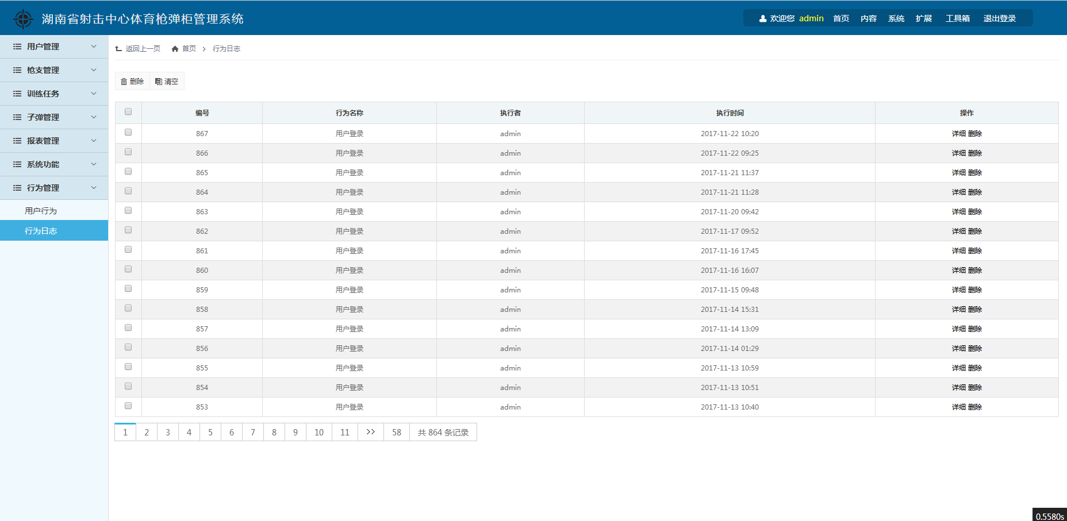Click the list icon next to 用户管理
Image resolution: width=1067 pixels, height=521 pixels.
pos(17,47)
